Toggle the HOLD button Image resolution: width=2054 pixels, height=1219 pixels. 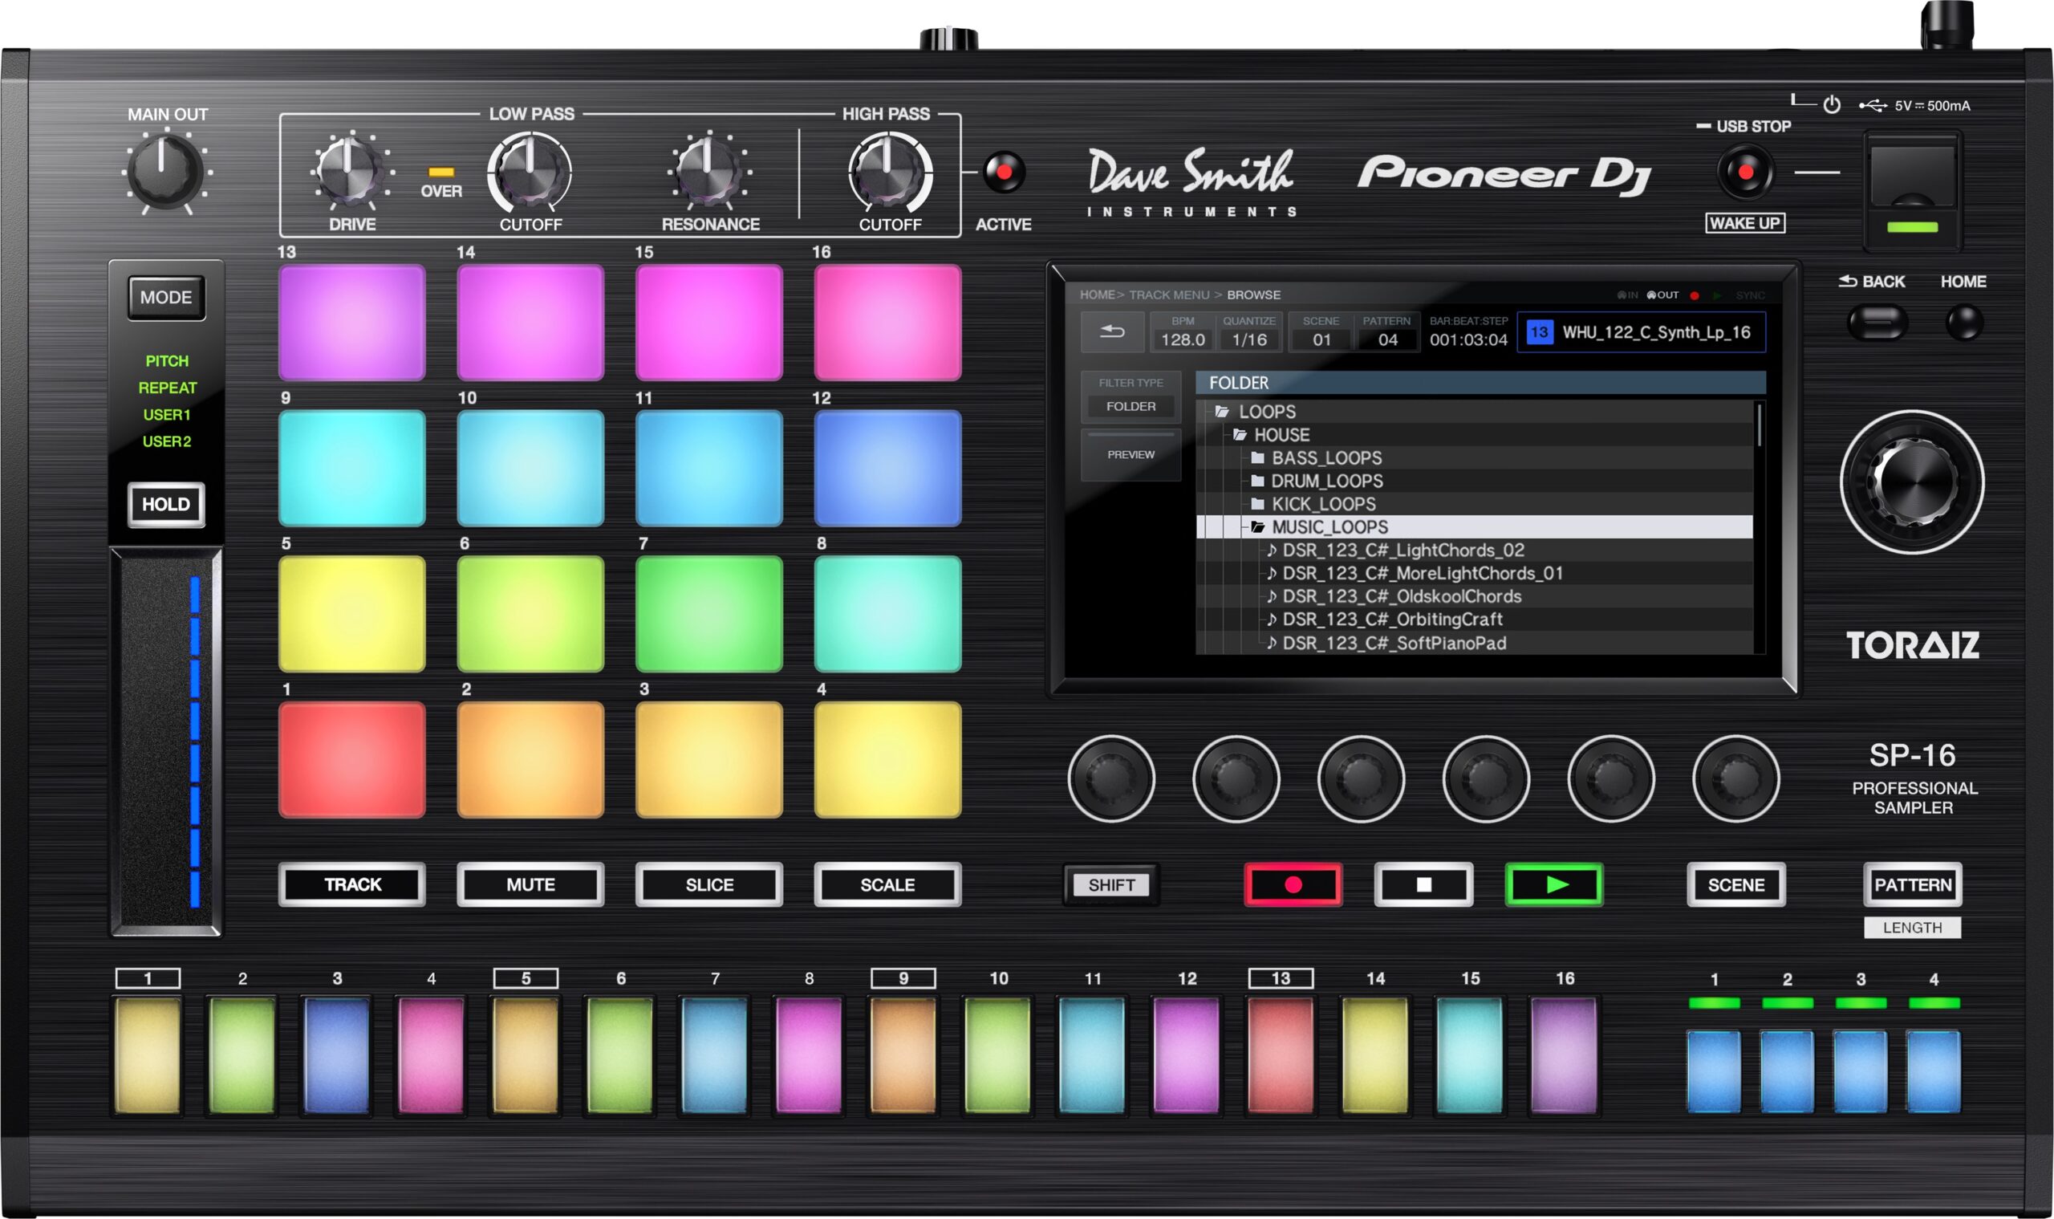pyautogui.click(x=166, y=504)
